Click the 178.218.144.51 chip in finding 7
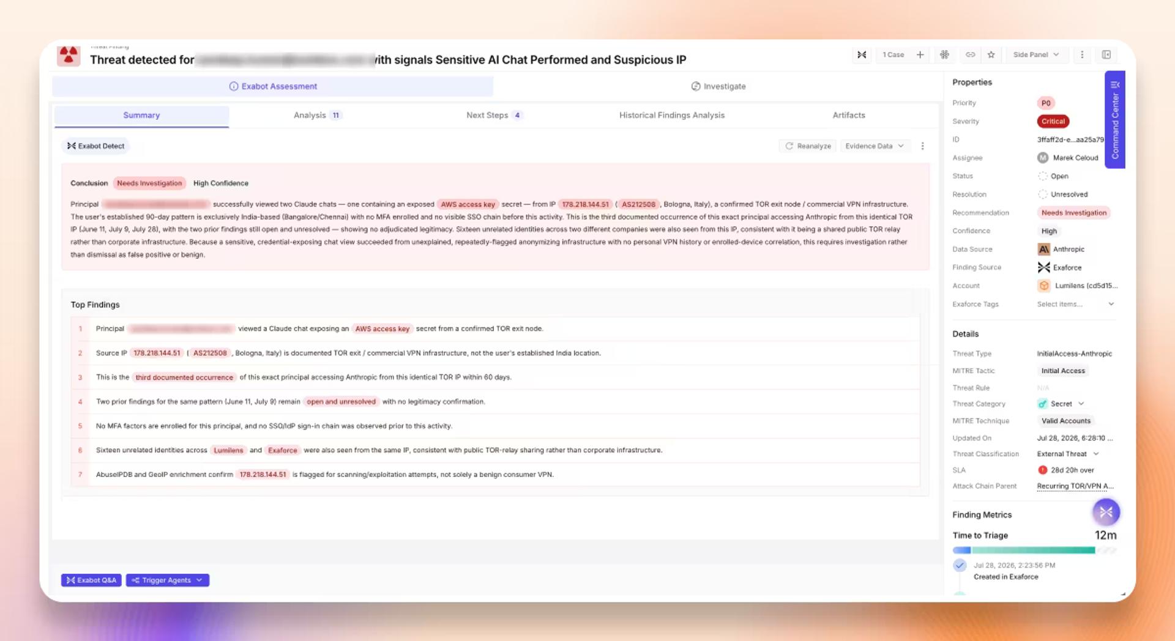1175x641 pixels. (x=263, y=475)
